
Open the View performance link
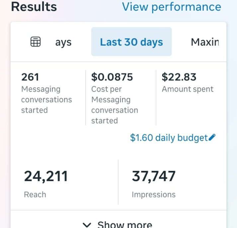[x=171, y=7]
